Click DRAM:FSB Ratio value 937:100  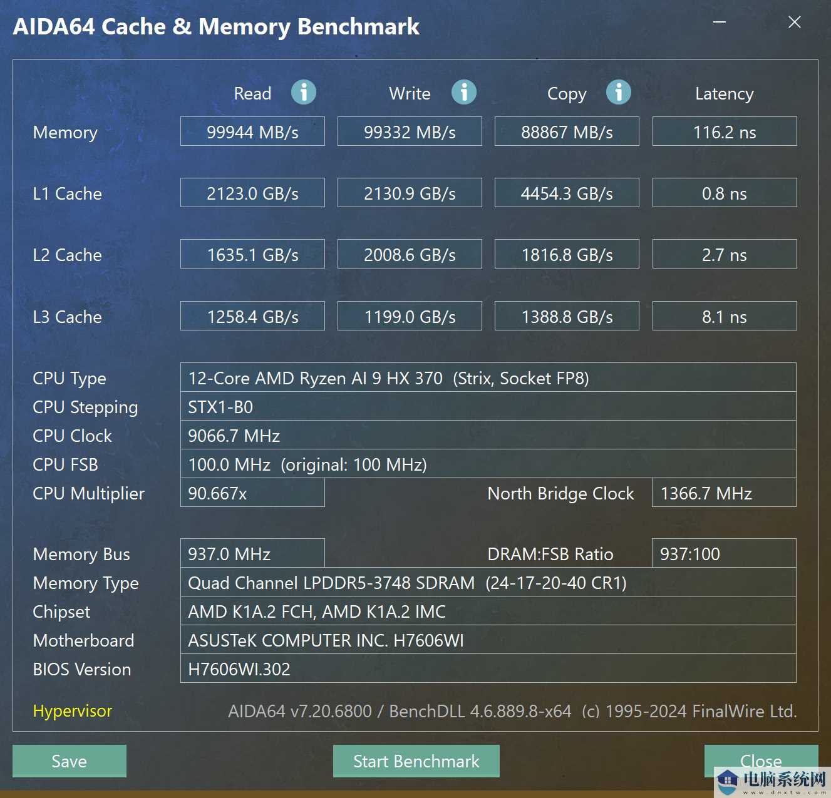724,553
